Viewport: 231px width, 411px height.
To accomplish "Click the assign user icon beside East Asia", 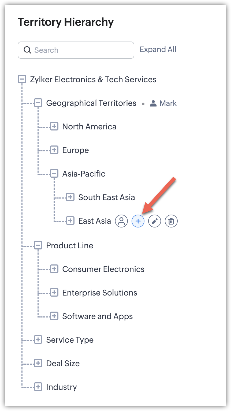I will tap(121, 221).
